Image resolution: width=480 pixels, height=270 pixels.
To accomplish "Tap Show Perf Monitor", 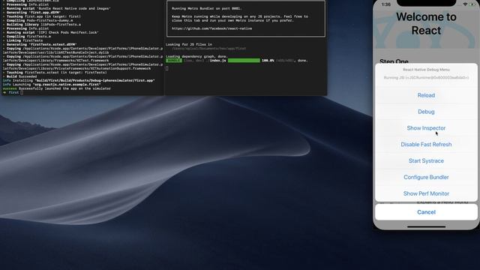I will [x=426, y=193].
